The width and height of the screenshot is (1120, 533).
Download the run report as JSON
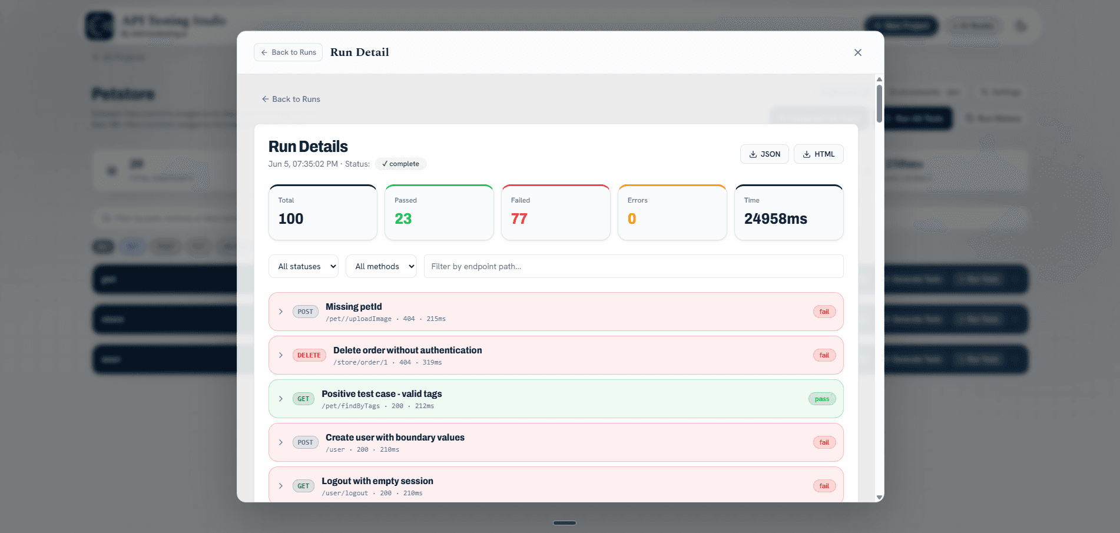(764, 154)
